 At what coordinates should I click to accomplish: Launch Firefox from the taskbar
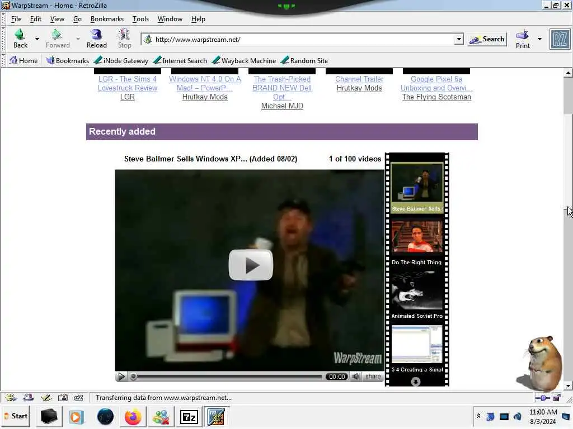click(133, 417)
